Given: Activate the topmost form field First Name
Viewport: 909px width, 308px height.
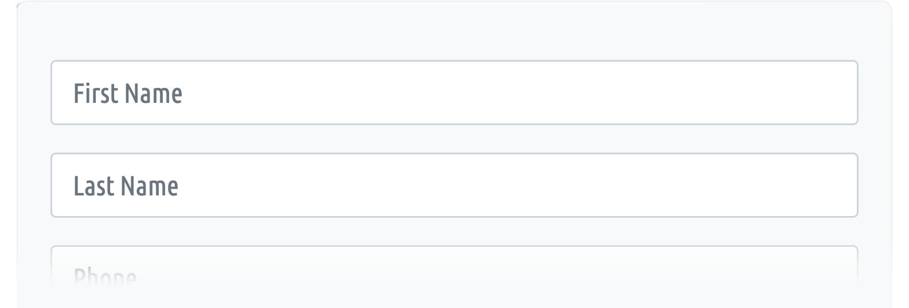Looking at the screenshot, I should 454,93.
